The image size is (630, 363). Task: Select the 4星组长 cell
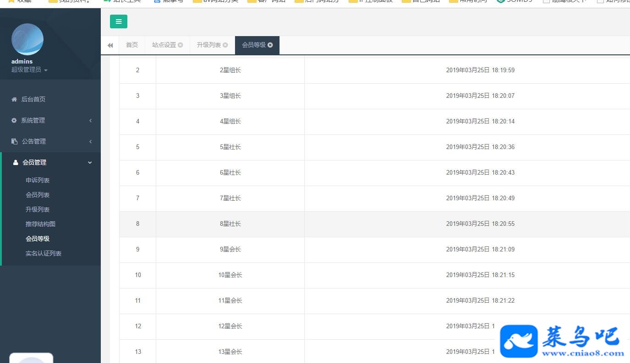[230, 122]
